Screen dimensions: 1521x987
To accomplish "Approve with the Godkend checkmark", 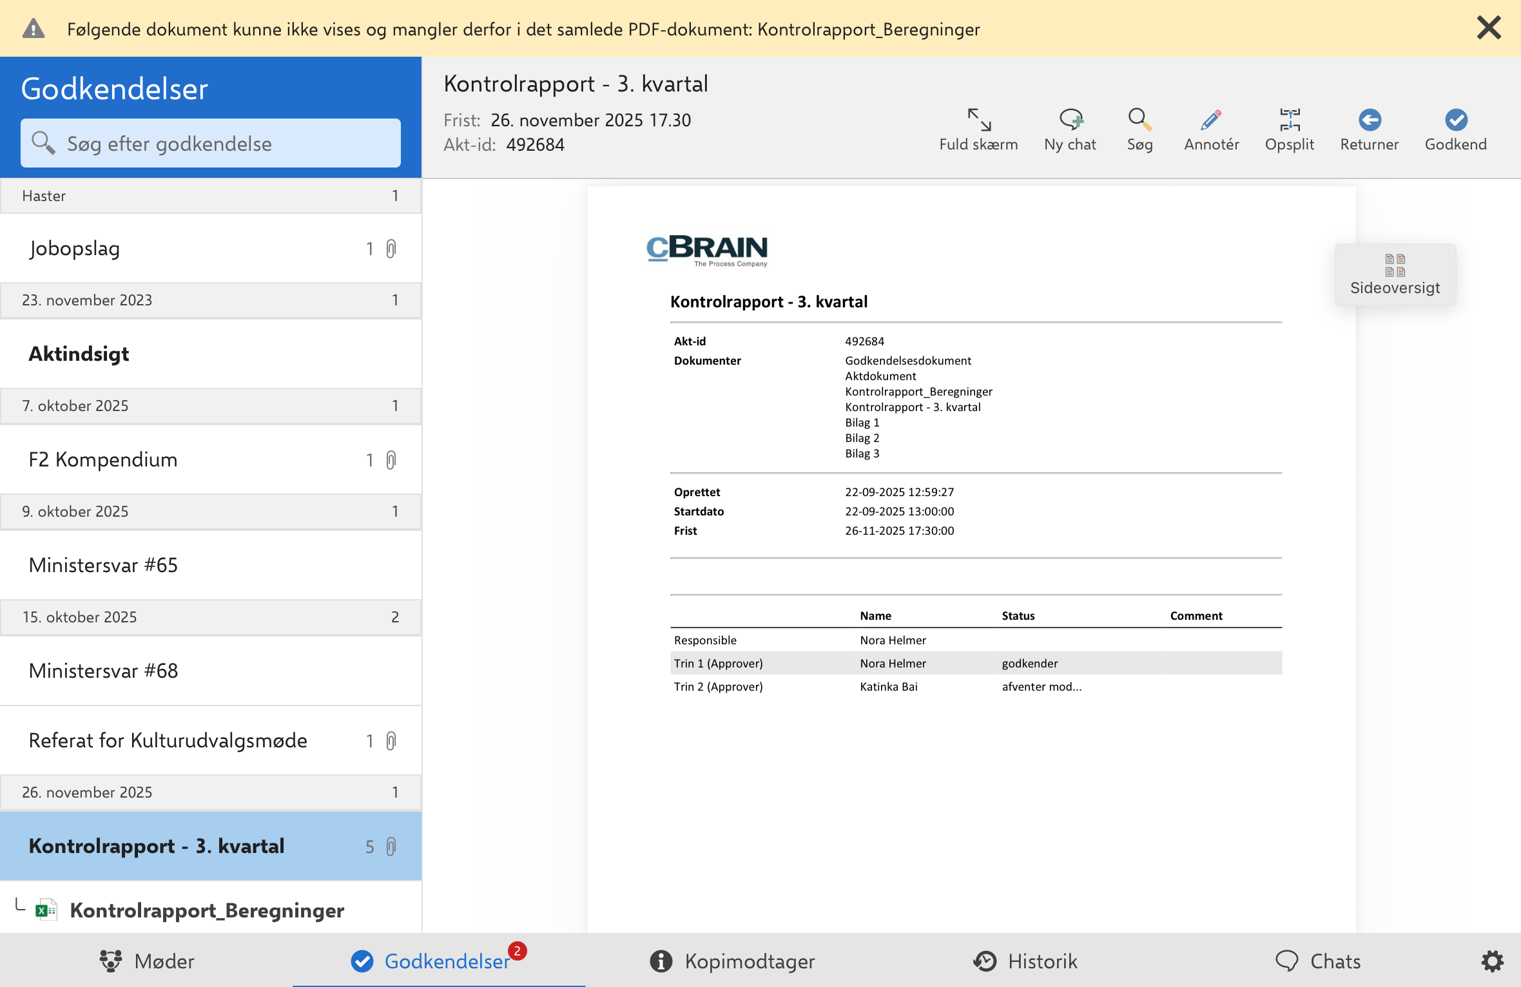I will (1455, 130).
